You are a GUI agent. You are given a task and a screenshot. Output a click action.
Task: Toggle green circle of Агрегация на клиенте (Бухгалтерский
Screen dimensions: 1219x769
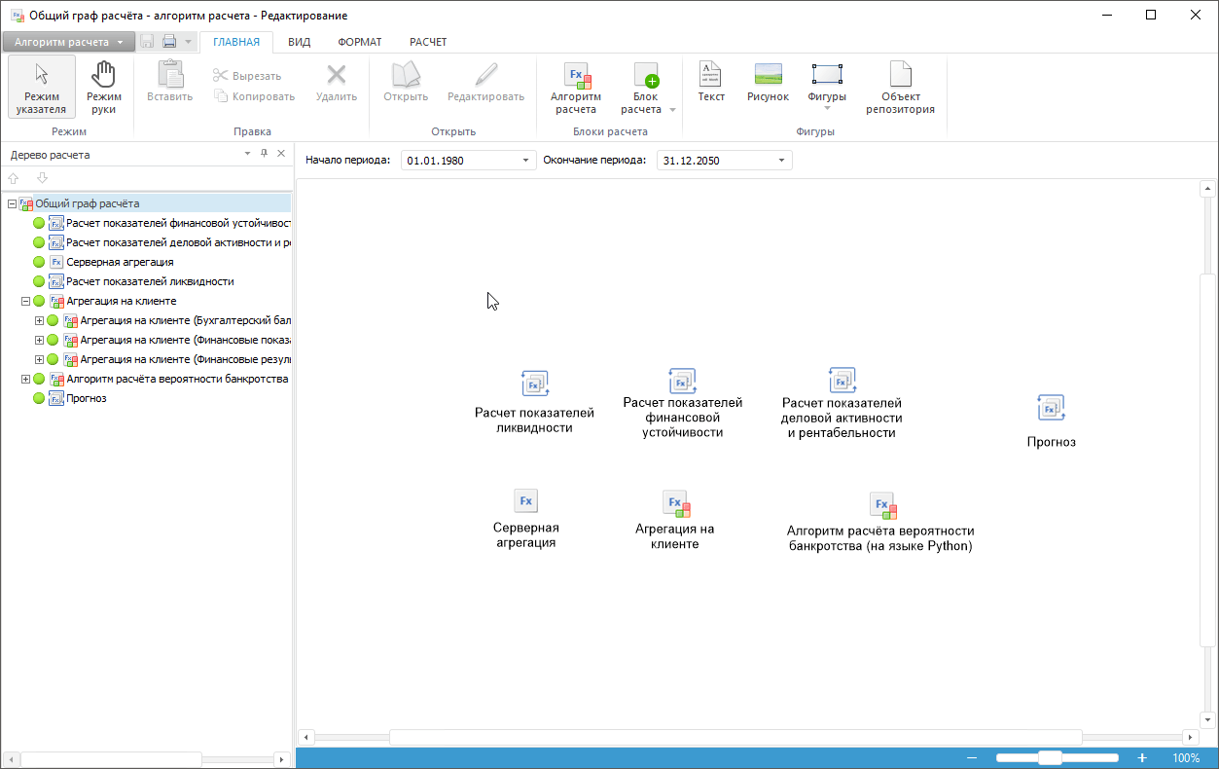click(53, 320)
